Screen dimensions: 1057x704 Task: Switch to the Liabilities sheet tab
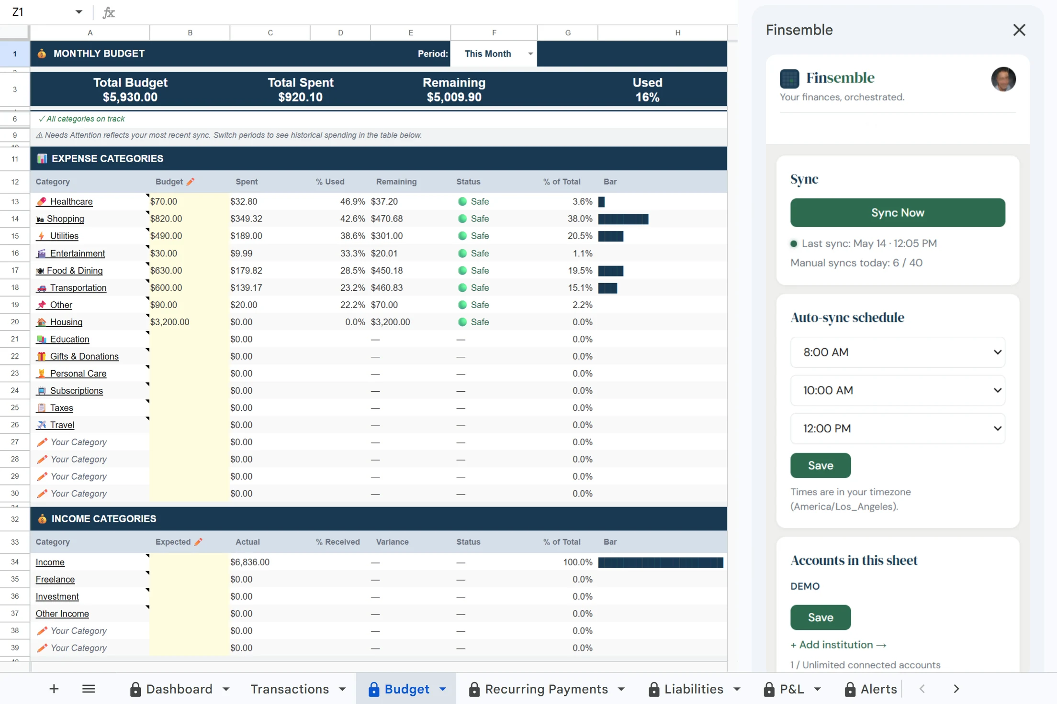pos(694,689)
